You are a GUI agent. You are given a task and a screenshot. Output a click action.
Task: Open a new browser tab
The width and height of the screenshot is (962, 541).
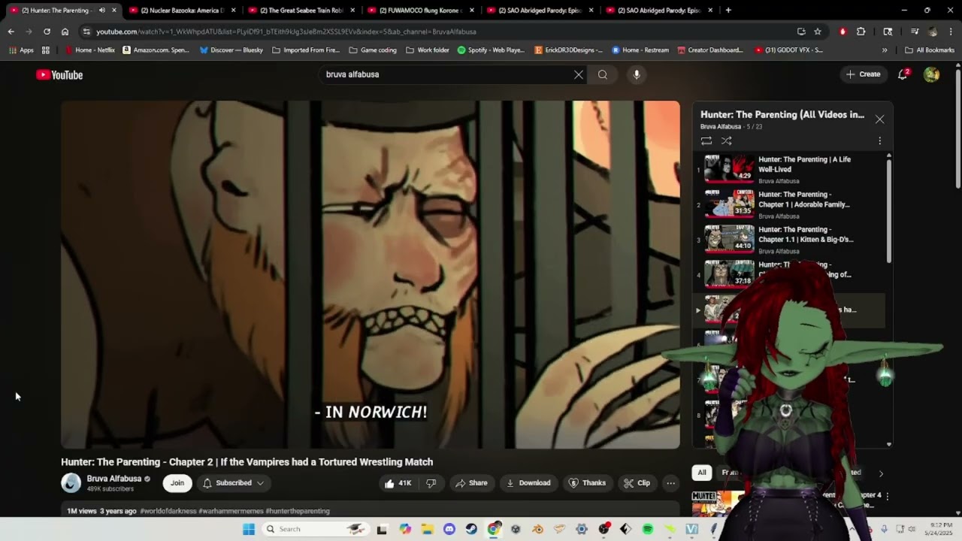pos(728,11)
